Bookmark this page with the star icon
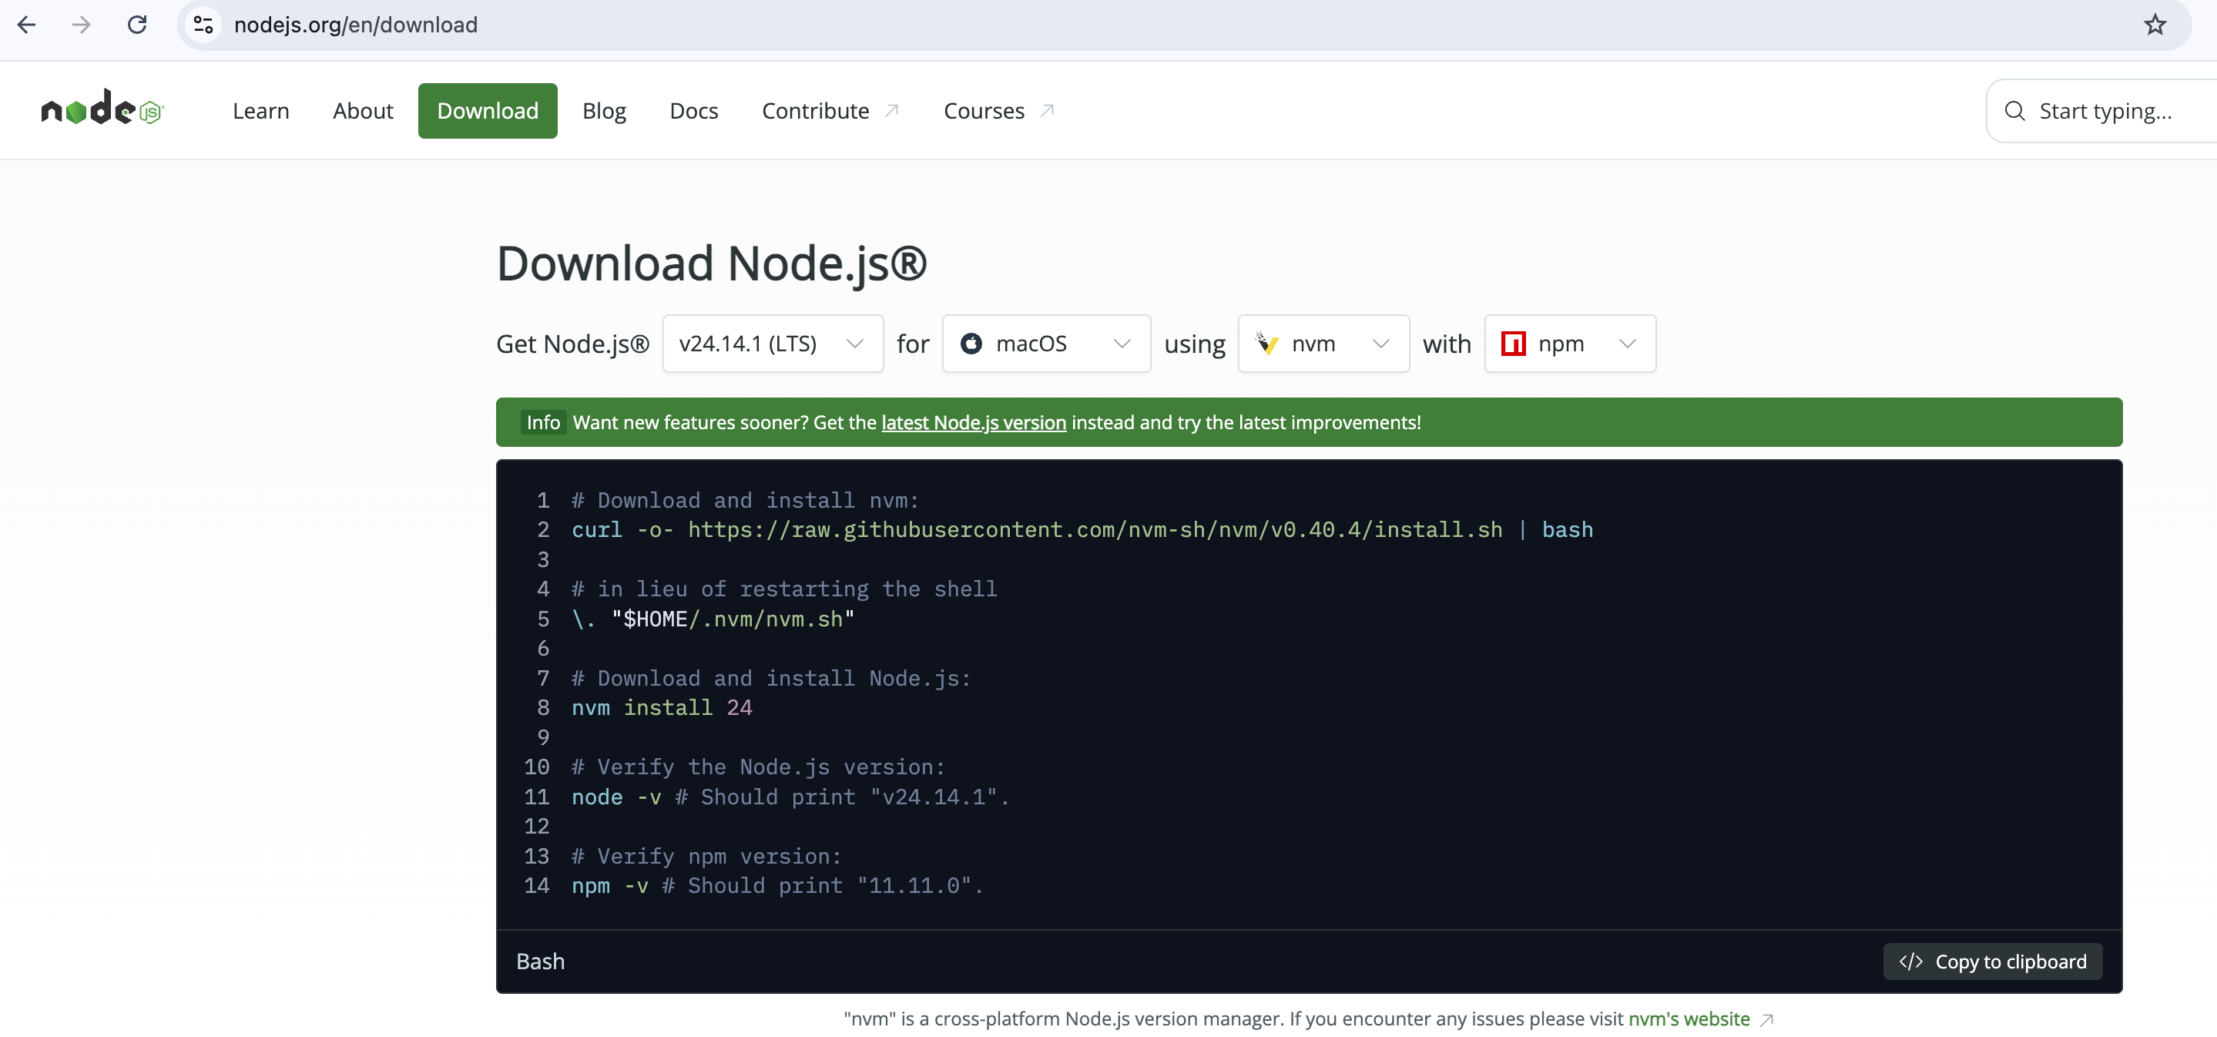This screenshot has height=1037, width=2217. [x=2154, y=25]
